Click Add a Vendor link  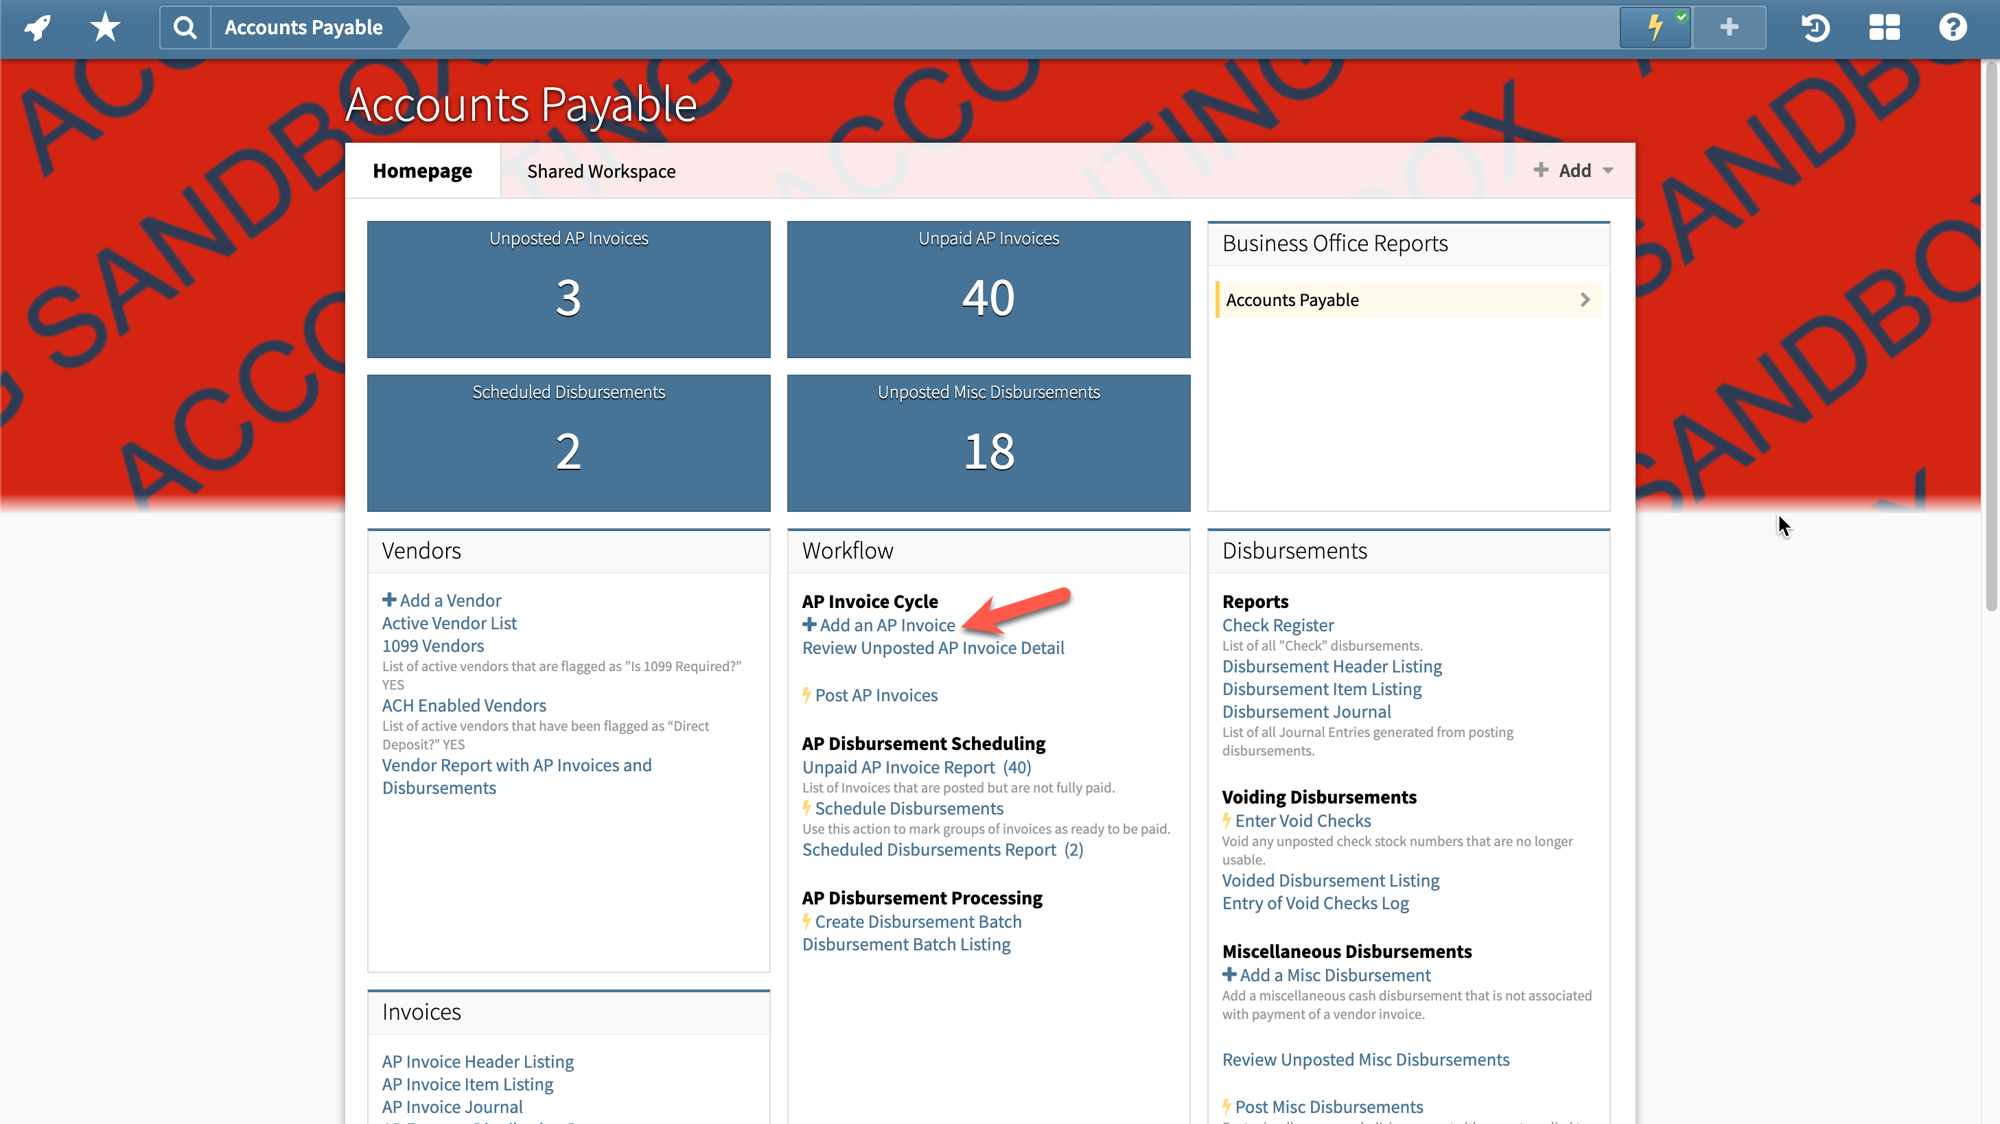pyautogui.click(x=450, y=600)
